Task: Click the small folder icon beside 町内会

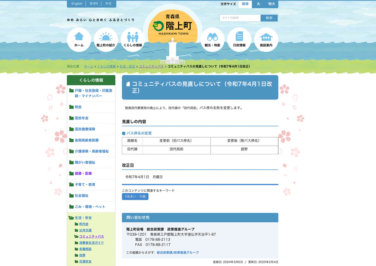Action: pyautogui.click(x=76, y=224)
